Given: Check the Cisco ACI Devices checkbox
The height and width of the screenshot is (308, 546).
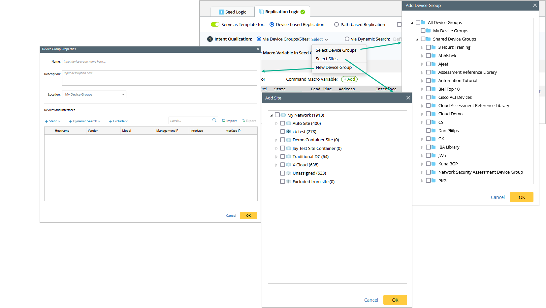Looking at the screenshot, I should 429,97.
